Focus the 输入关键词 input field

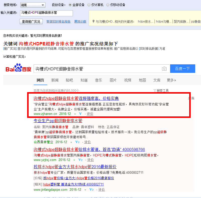pos(46,13)
